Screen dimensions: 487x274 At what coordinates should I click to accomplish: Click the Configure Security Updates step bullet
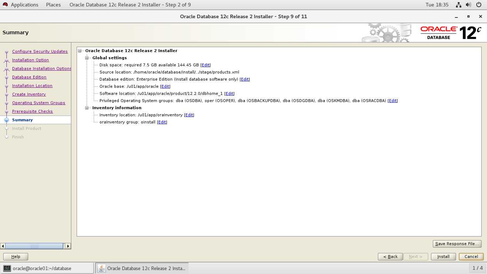point(6,51)
